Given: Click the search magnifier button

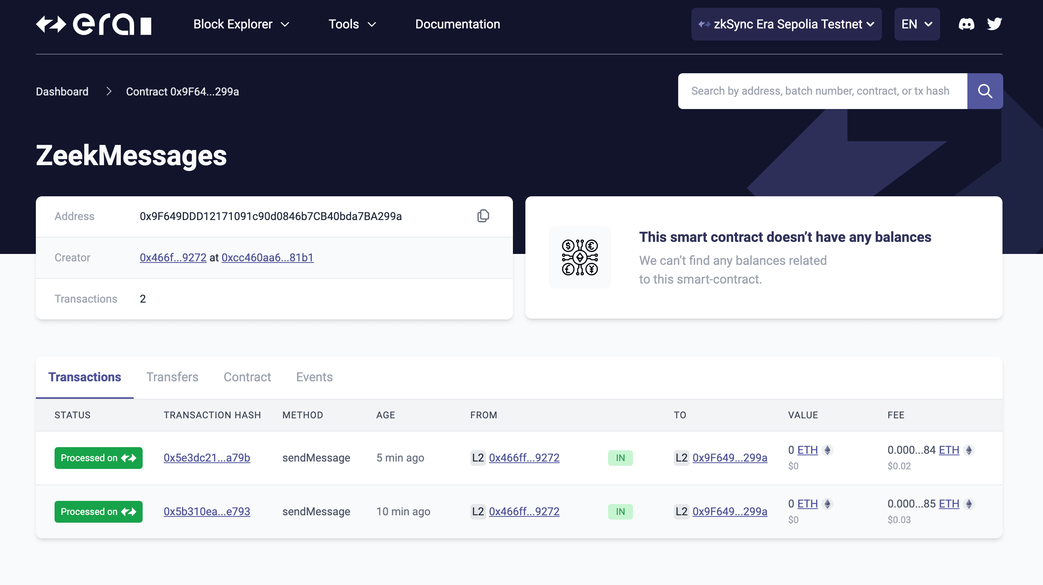Looking at the screenshot, I should click(x=985, y=91).
